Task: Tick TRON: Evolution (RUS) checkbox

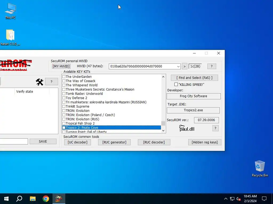Action: pos(64,119)
